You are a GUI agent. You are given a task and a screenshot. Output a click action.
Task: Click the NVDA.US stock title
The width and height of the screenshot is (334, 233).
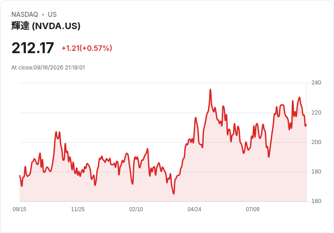coord(46,26)
